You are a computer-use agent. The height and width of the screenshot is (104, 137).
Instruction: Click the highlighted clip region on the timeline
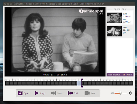pyautogui.click(x=79, y=83)
